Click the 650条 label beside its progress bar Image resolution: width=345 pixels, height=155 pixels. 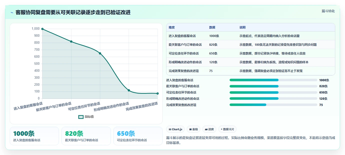coord(323,92)
